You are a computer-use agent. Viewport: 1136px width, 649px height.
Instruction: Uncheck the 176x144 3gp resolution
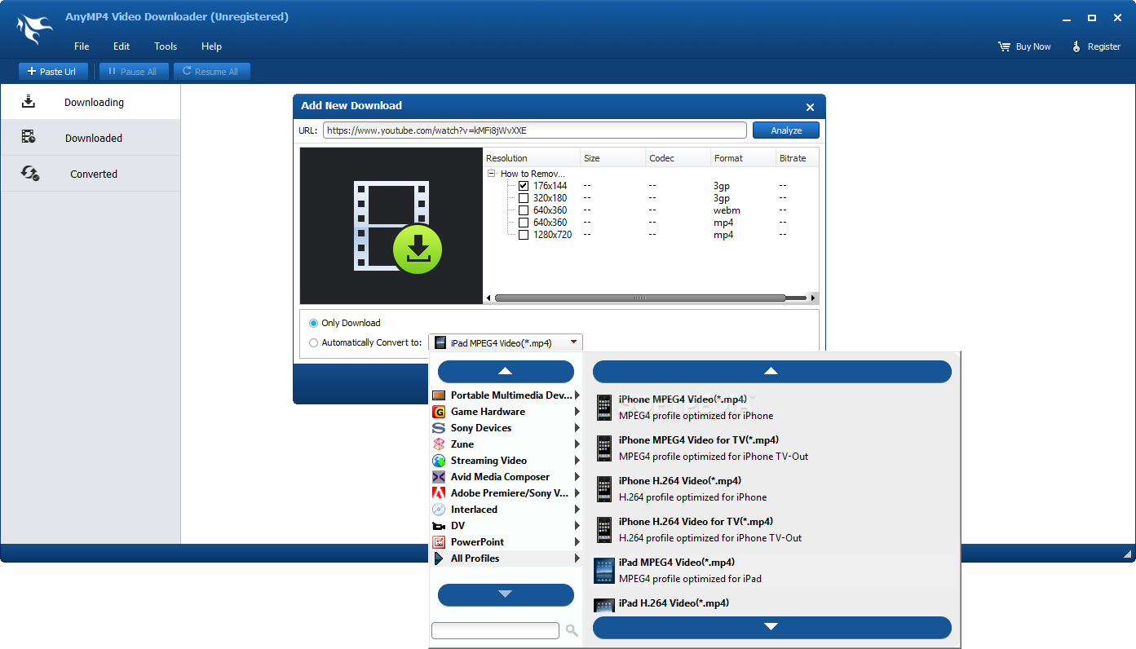tap(524, 186)
